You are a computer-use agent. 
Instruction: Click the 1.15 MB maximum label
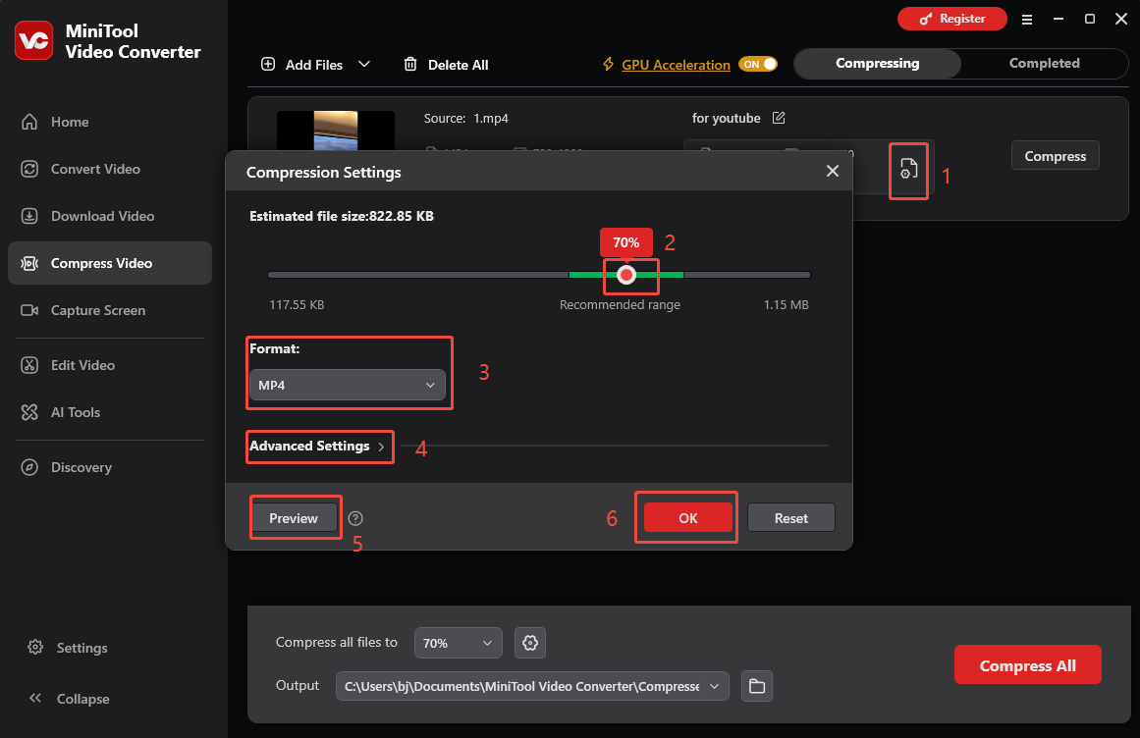coord(786,305)
